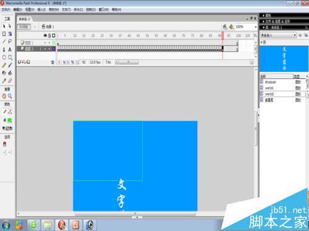Choose the Eyedropper tool
This screenshot has height=231, width=309.
(4, 81)
